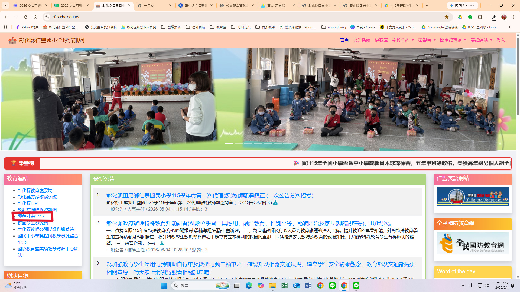
Task: Show hidden system tray icons
Action: 463,286
